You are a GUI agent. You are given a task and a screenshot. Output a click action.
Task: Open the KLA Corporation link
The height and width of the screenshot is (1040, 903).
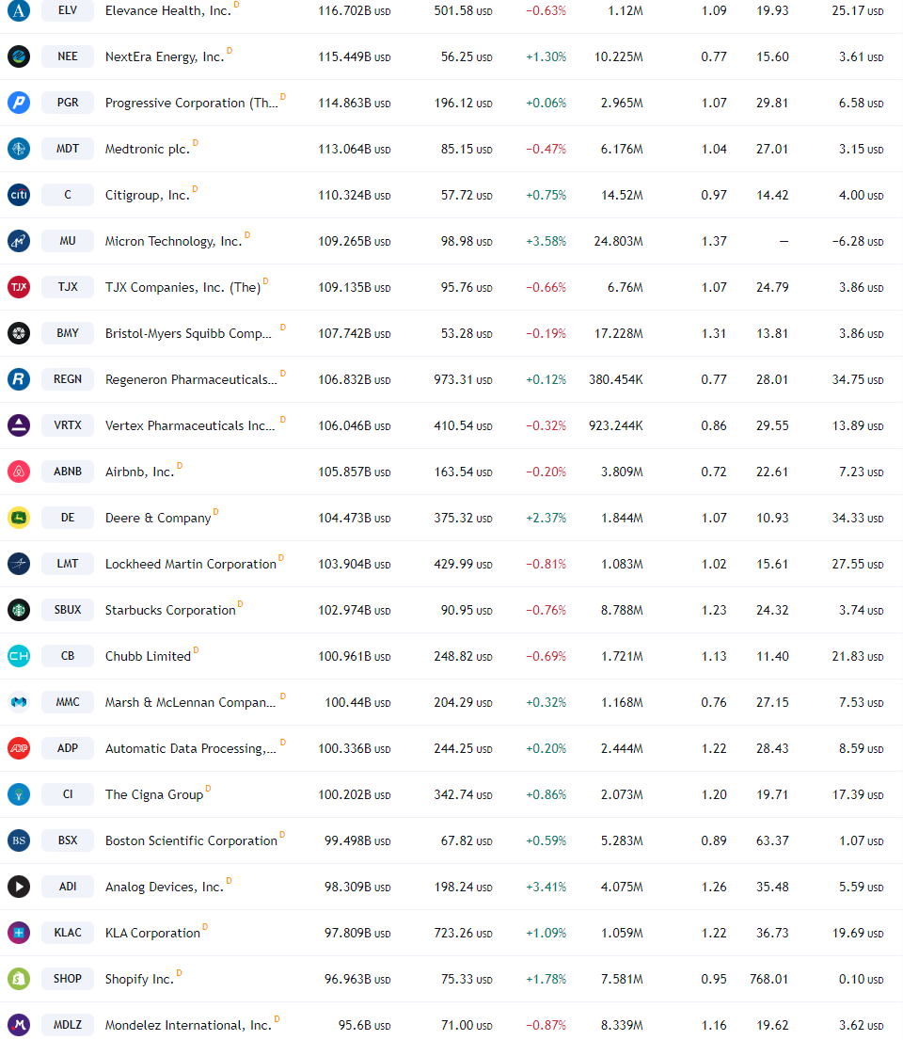152,933
